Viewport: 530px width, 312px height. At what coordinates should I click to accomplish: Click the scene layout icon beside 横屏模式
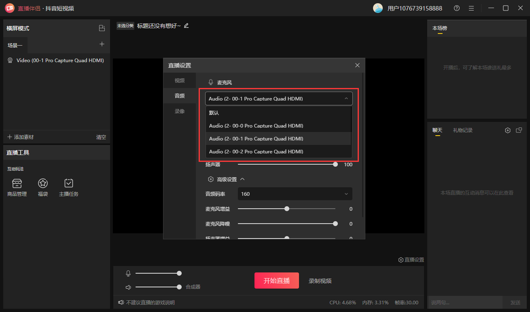coord(102,28)
